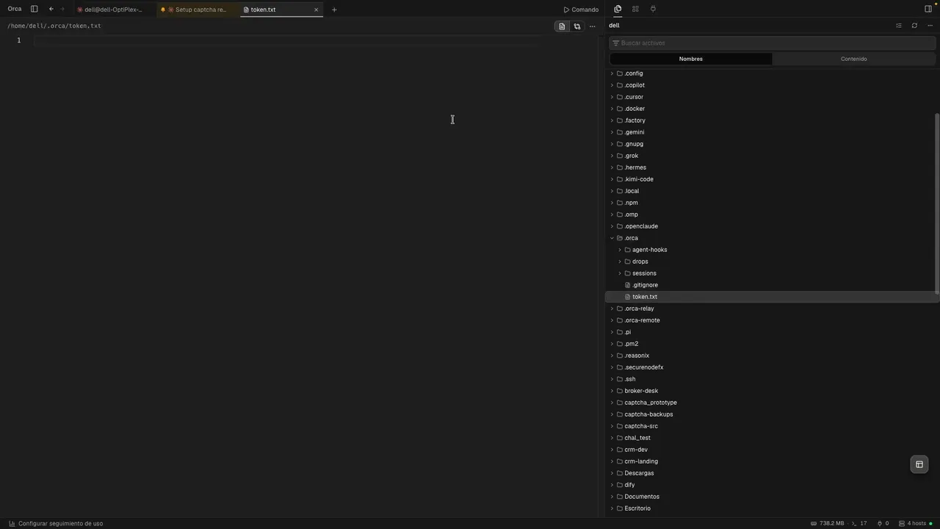Open the .orca-remote folder row
This screenshot has width=940, height=529.
pyautogui.click(x=769, y=320)
